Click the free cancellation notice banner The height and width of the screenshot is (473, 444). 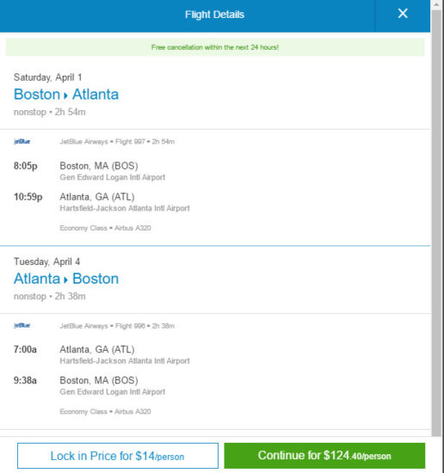point(215,47)
